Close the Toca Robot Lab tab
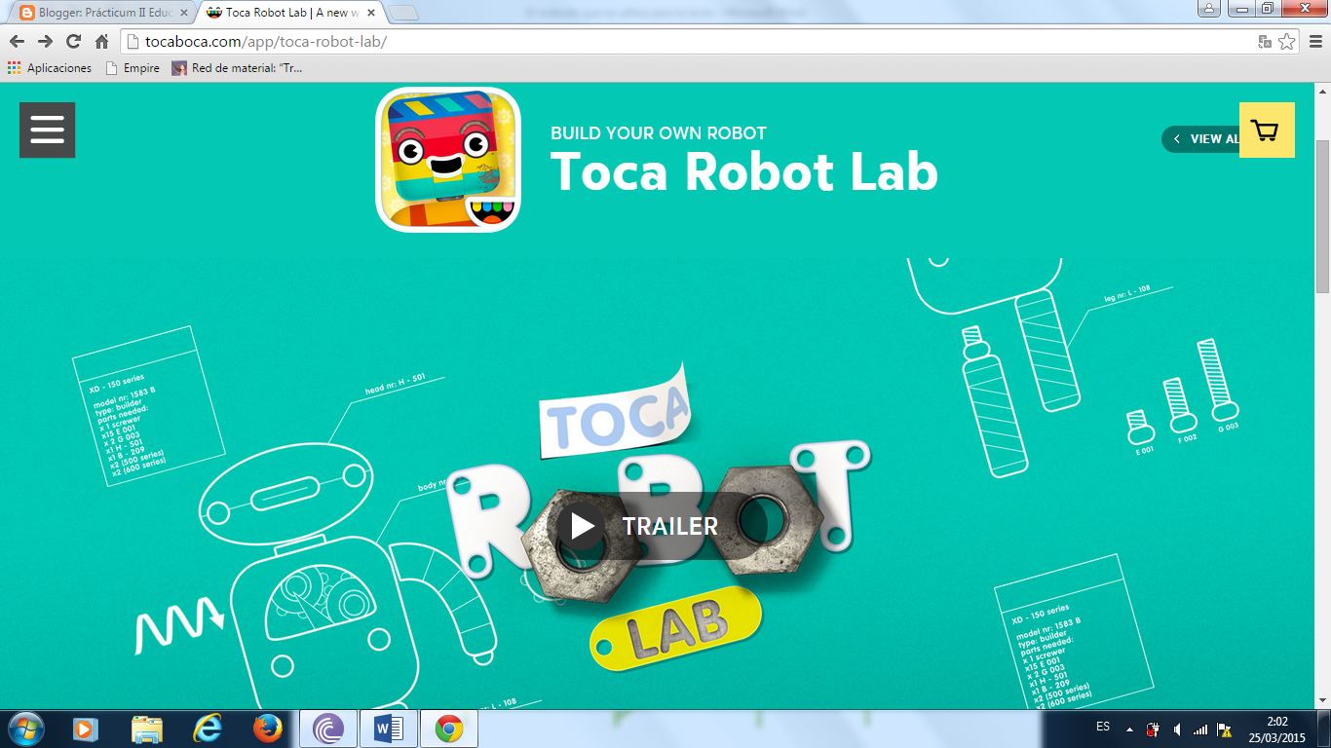 370,13
